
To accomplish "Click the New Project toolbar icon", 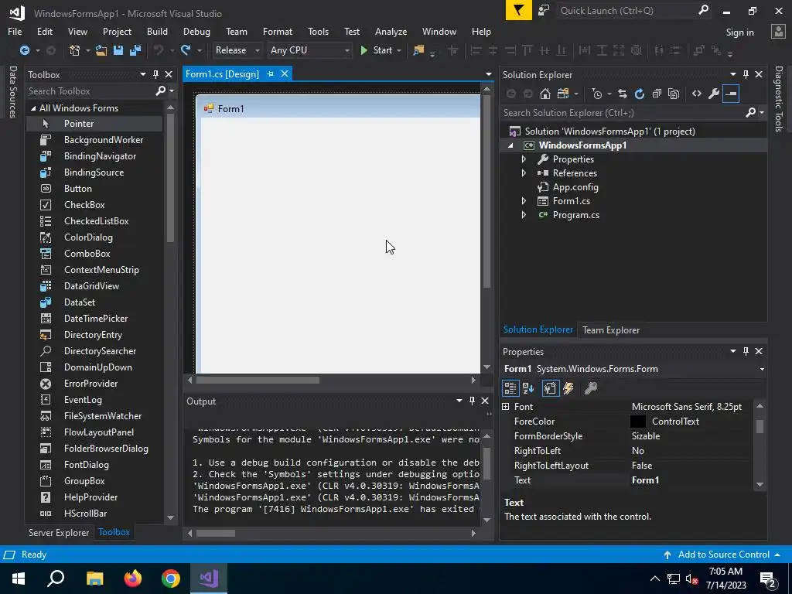I will [x=75, y=50].
